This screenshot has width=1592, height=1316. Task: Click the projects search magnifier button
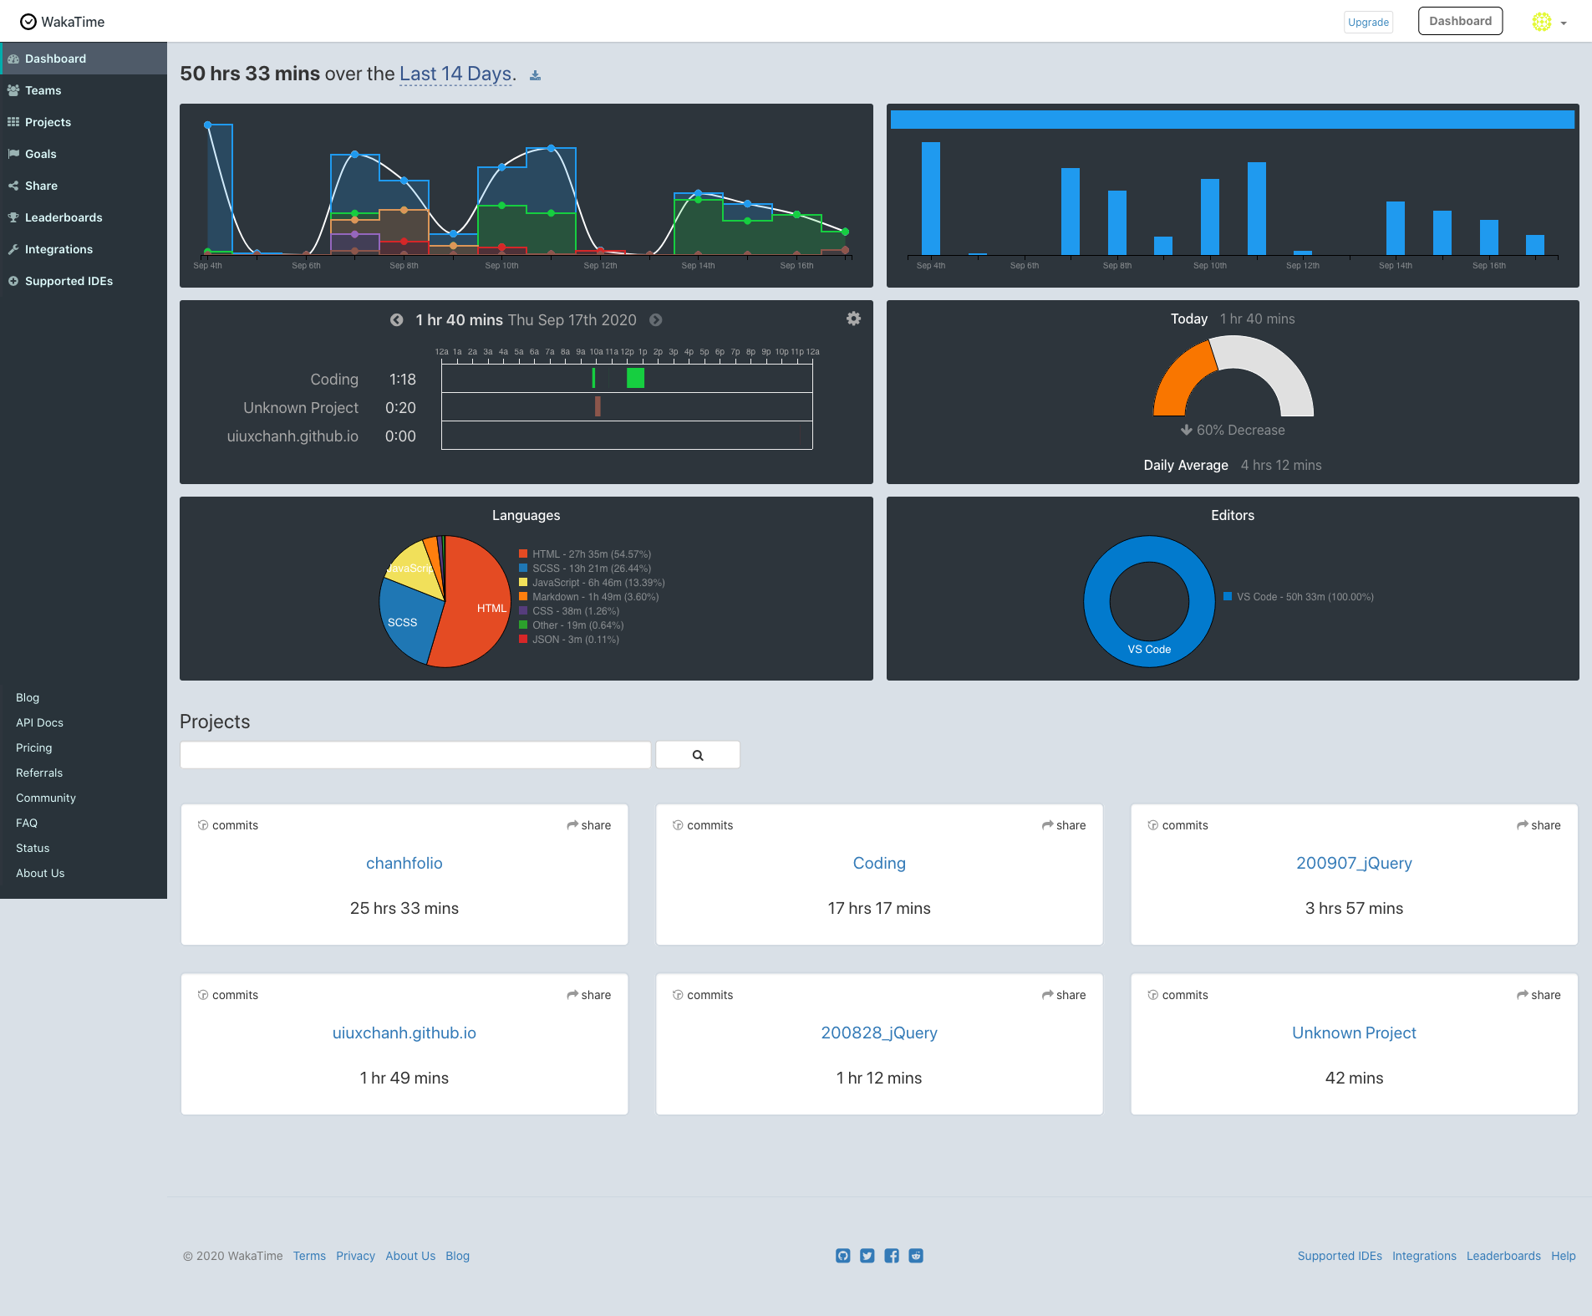pyautogui.click(x=698, y=755)
